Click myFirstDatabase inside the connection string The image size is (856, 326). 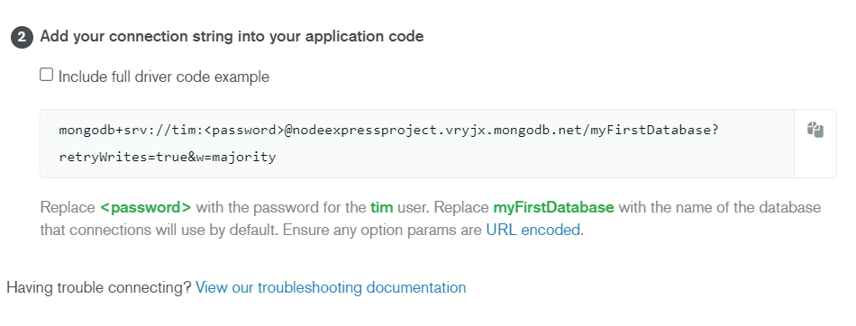click(651, 130)
